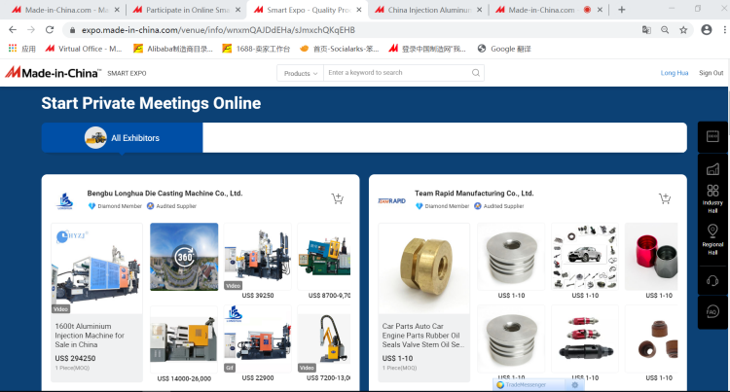
Task: Open Regional Hall from sidebar
Action: [x=712, y=239]
